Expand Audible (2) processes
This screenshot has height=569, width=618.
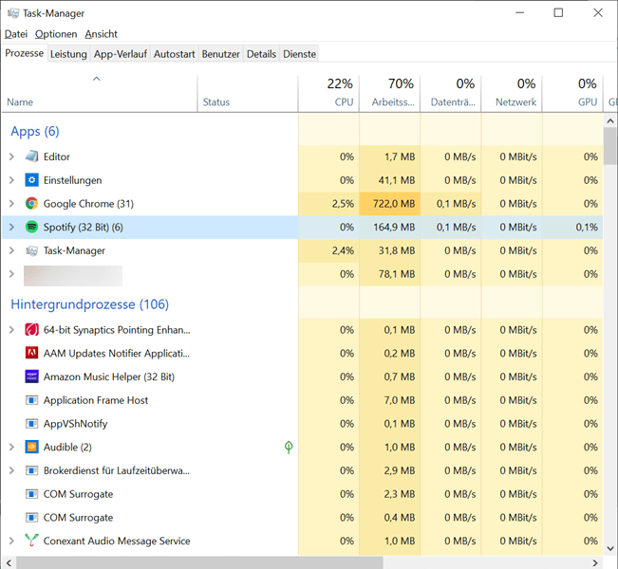[x=11, y=447]
